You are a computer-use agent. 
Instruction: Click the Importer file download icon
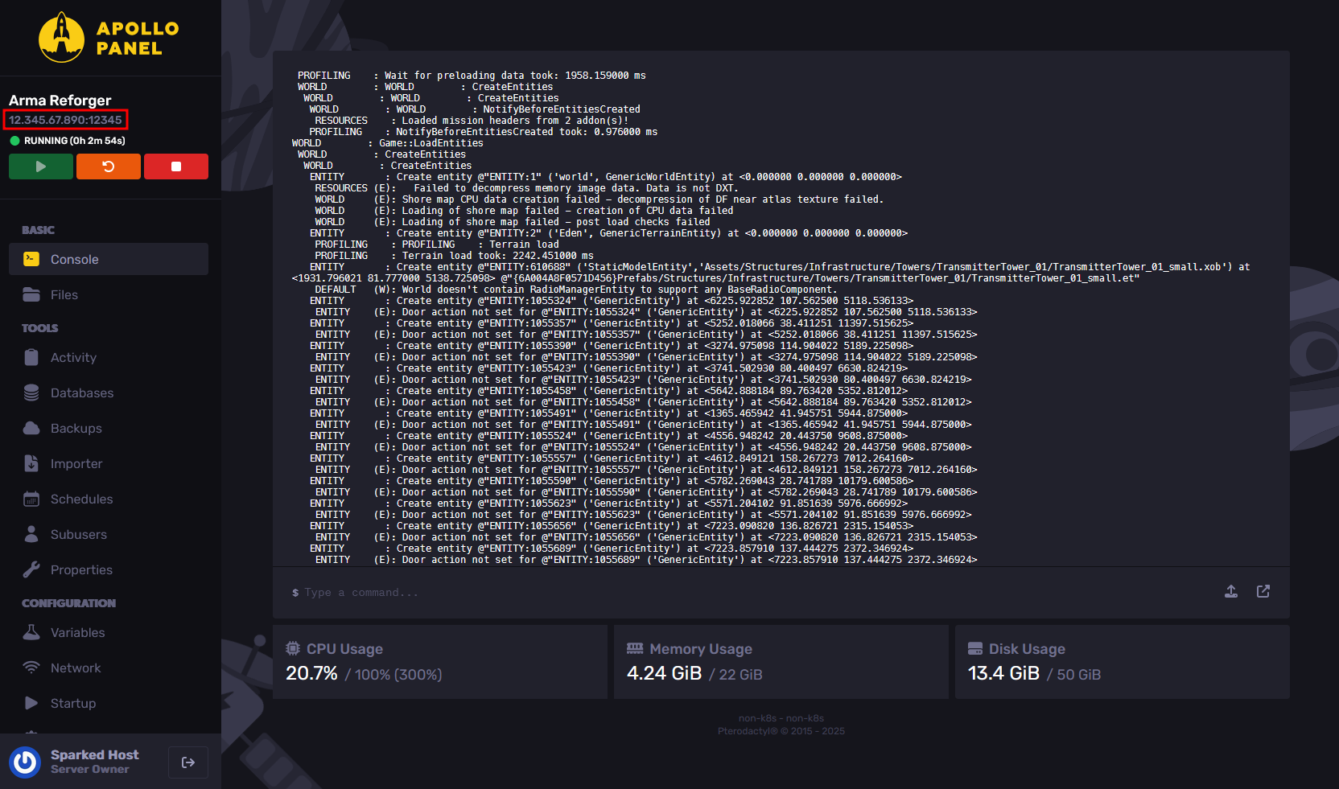(x=31, y=463)
